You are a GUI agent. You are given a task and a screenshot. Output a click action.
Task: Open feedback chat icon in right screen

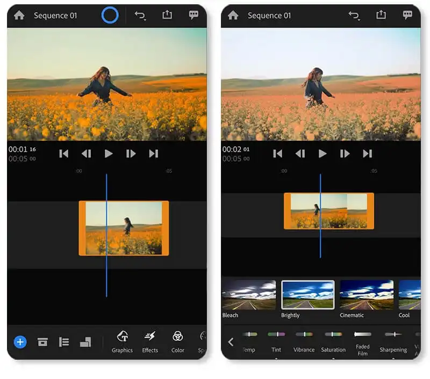point(407,15)
